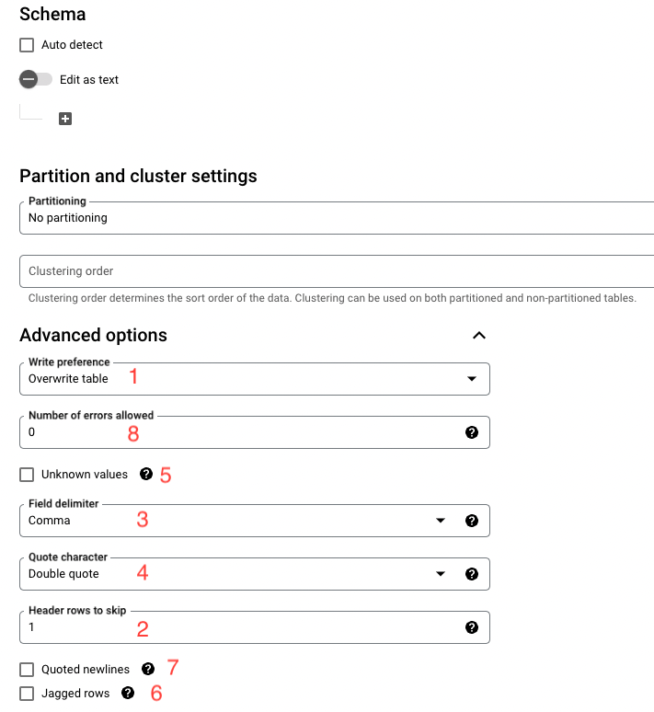Click the Unknown values help icon

(145, 475)
